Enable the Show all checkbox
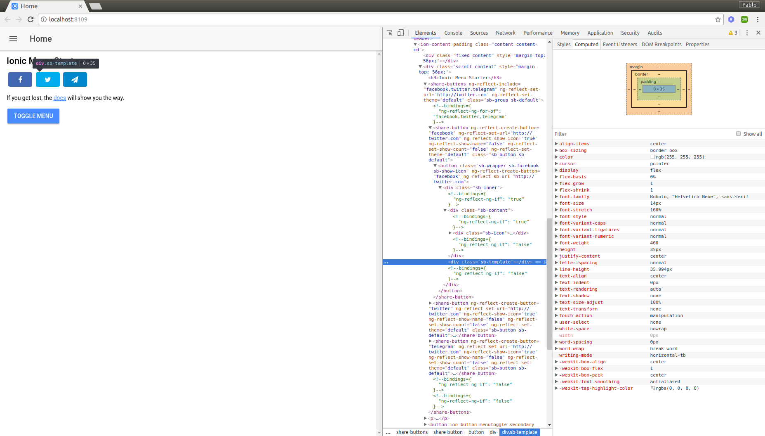Viewport: 765px width, 436px height. pos(738,134)
